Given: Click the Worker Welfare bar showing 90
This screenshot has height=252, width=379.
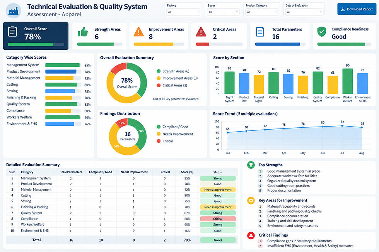Looking at the screenshot, I should click(x=347, y=81).
